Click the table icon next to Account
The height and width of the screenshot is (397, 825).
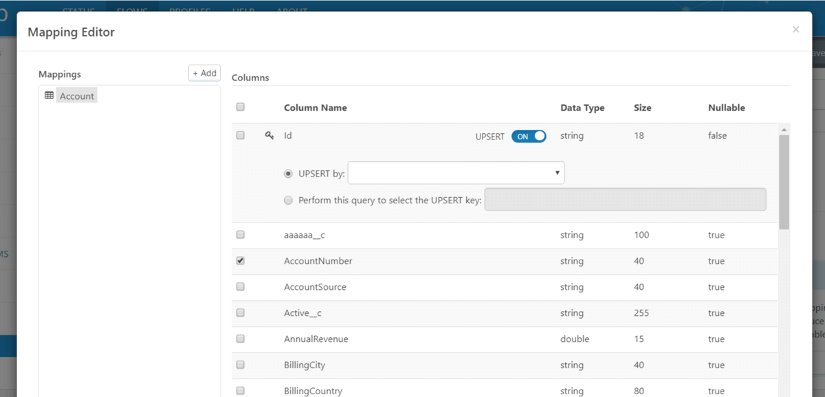coord(49,95)
